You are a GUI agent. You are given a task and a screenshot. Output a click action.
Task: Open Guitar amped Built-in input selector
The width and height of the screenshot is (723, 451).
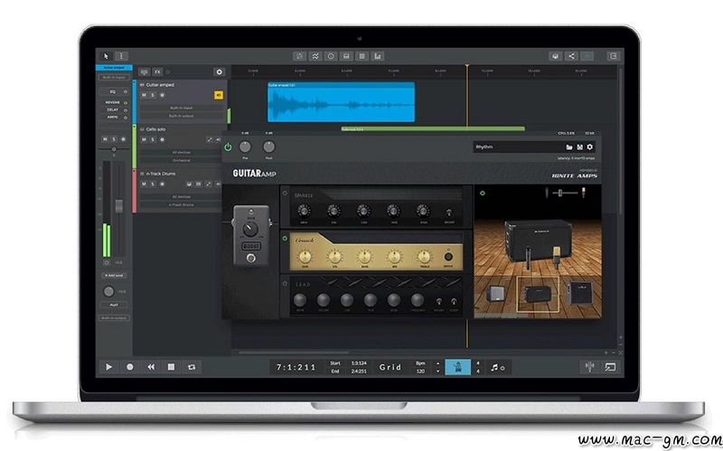point(182,108)
